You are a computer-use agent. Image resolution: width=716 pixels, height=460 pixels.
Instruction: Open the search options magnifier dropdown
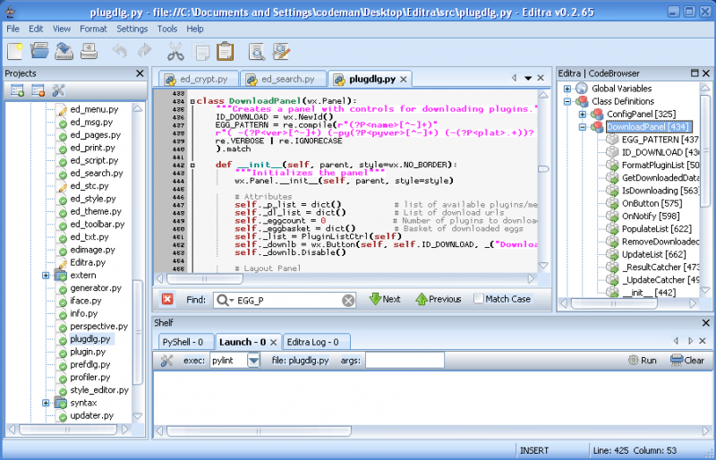point(226,300)
